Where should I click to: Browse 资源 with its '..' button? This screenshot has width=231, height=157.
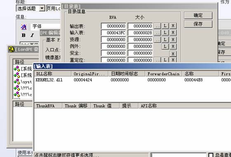click(157, 40)
